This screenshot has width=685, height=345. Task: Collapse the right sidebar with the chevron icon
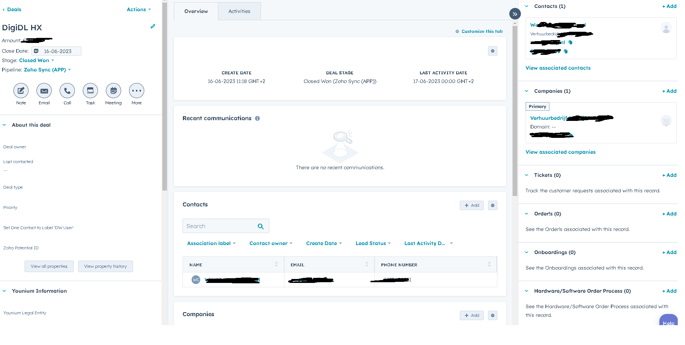pyautogui.click(x=515, y=14)
